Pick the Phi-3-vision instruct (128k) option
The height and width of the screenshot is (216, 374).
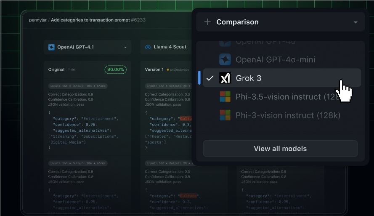pyautogui.click(x=288, y=115)
